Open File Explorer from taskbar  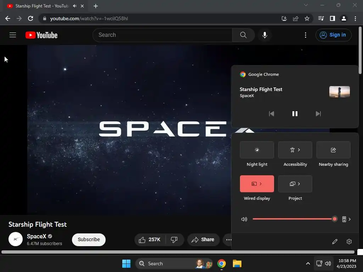tap(237, 263)
